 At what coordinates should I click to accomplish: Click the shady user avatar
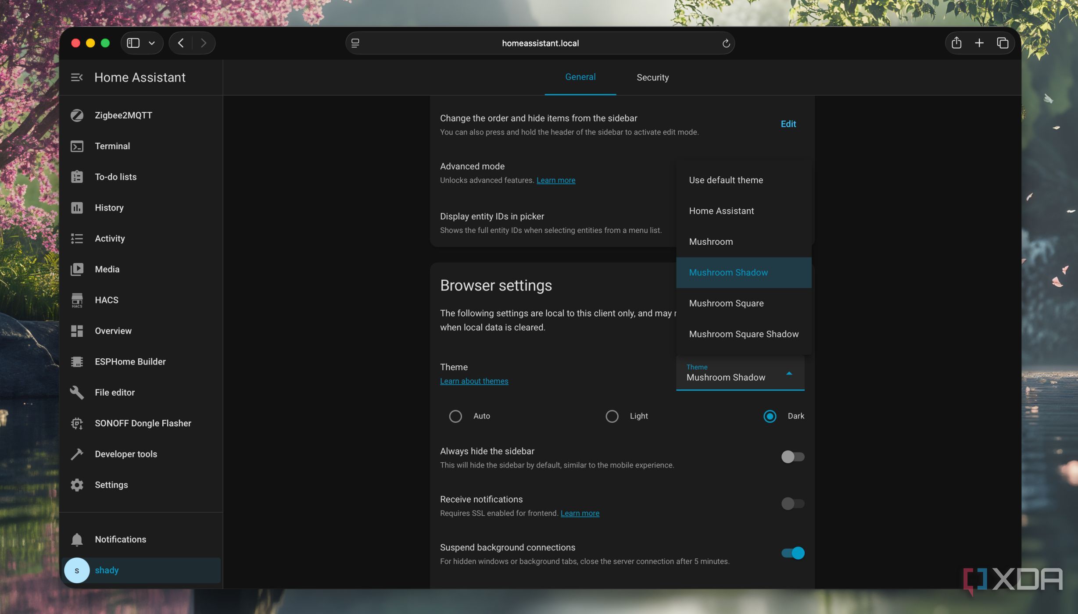pos(77,571)
